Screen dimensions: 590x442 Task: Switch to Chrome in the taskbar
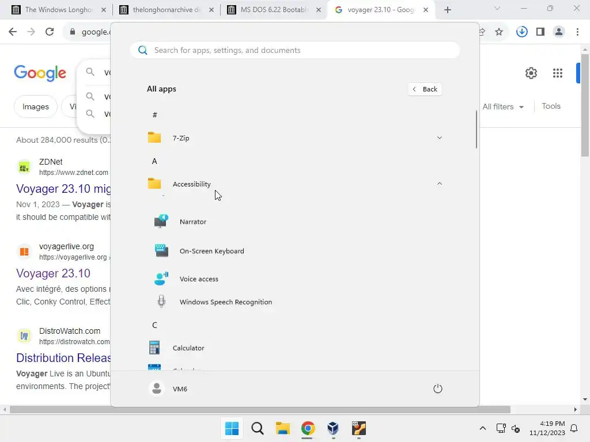pos(308,428)
